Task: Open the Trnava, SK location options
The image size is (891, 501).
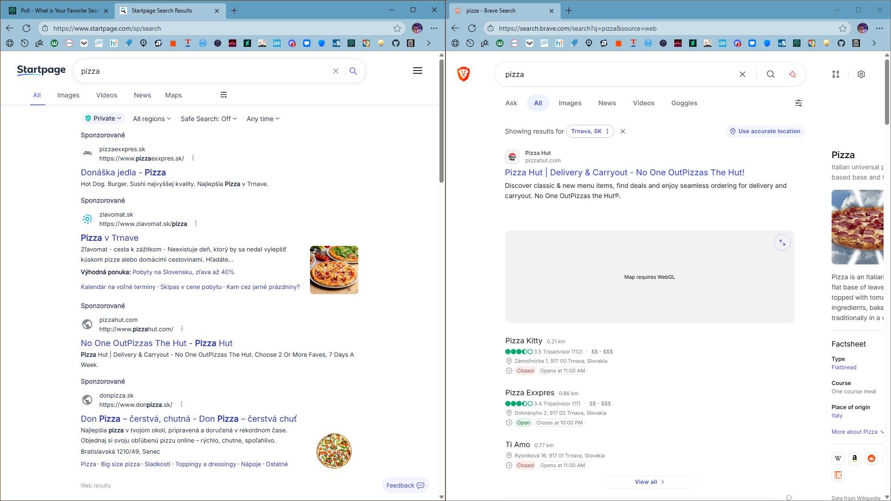Action: tap(590, 131)
